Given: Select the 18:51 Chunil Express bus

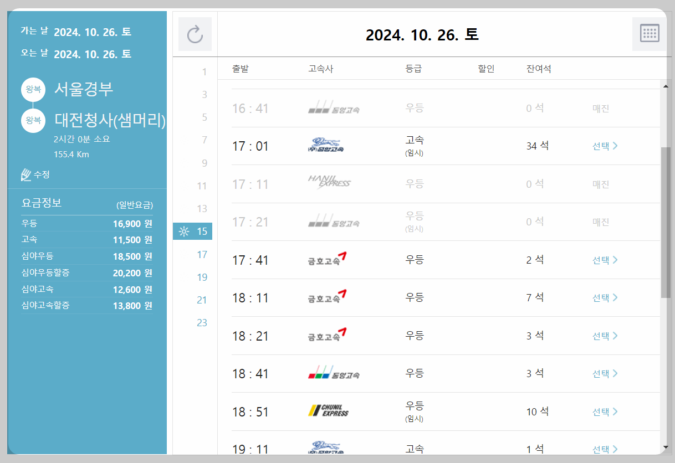Looking at the screenshot, I should coord(605,411).
